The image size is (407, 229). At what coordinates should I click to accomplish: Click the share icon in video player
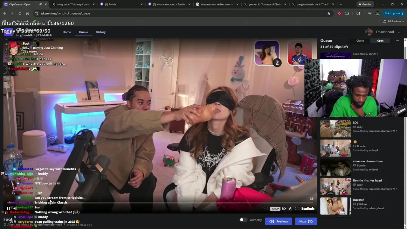291,209
